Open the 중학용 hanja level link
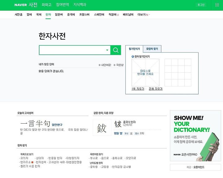Image resolution: width=223 pixels, height=178 pixels. [94, 167]
